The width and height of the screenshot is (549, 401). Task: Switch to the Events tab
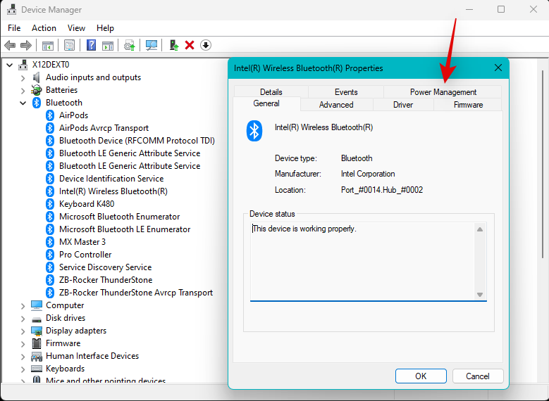point(346,92)
